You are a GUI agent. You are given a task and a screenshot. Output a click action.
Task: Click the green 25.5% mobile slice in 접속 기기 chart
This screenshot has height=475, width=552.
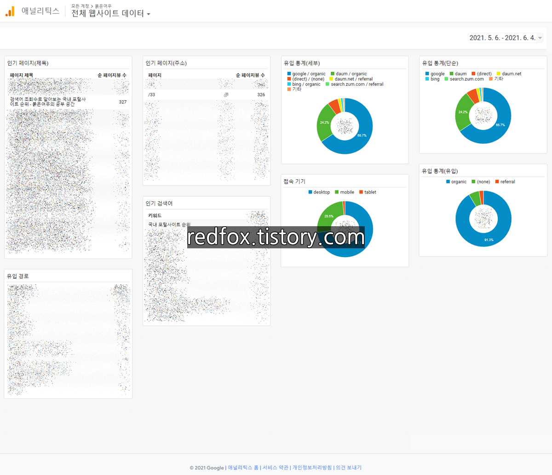point(328,216)
